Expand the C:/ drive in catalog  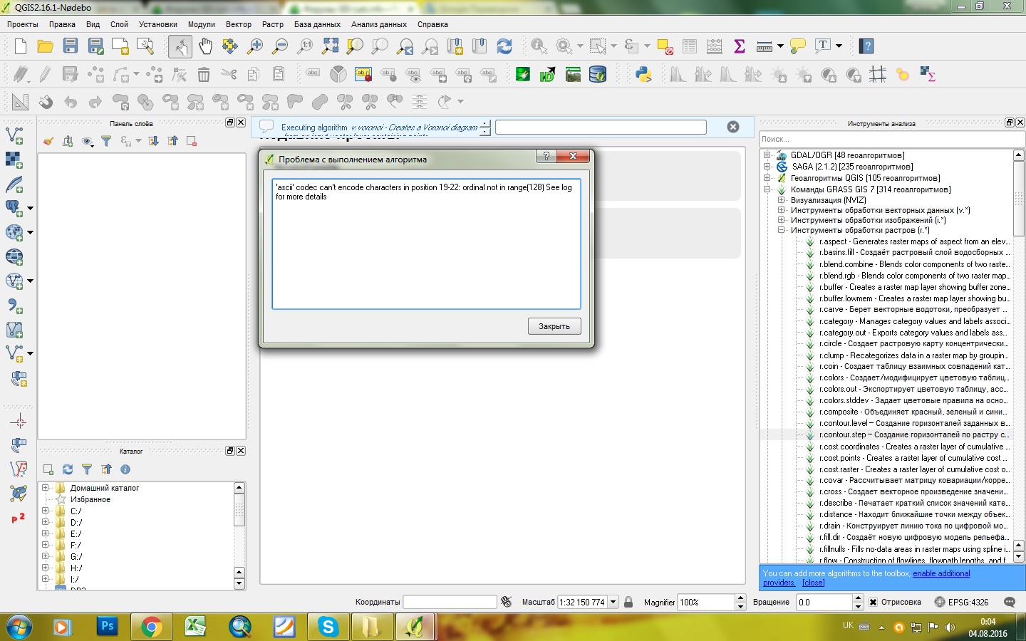pos(46,511)
